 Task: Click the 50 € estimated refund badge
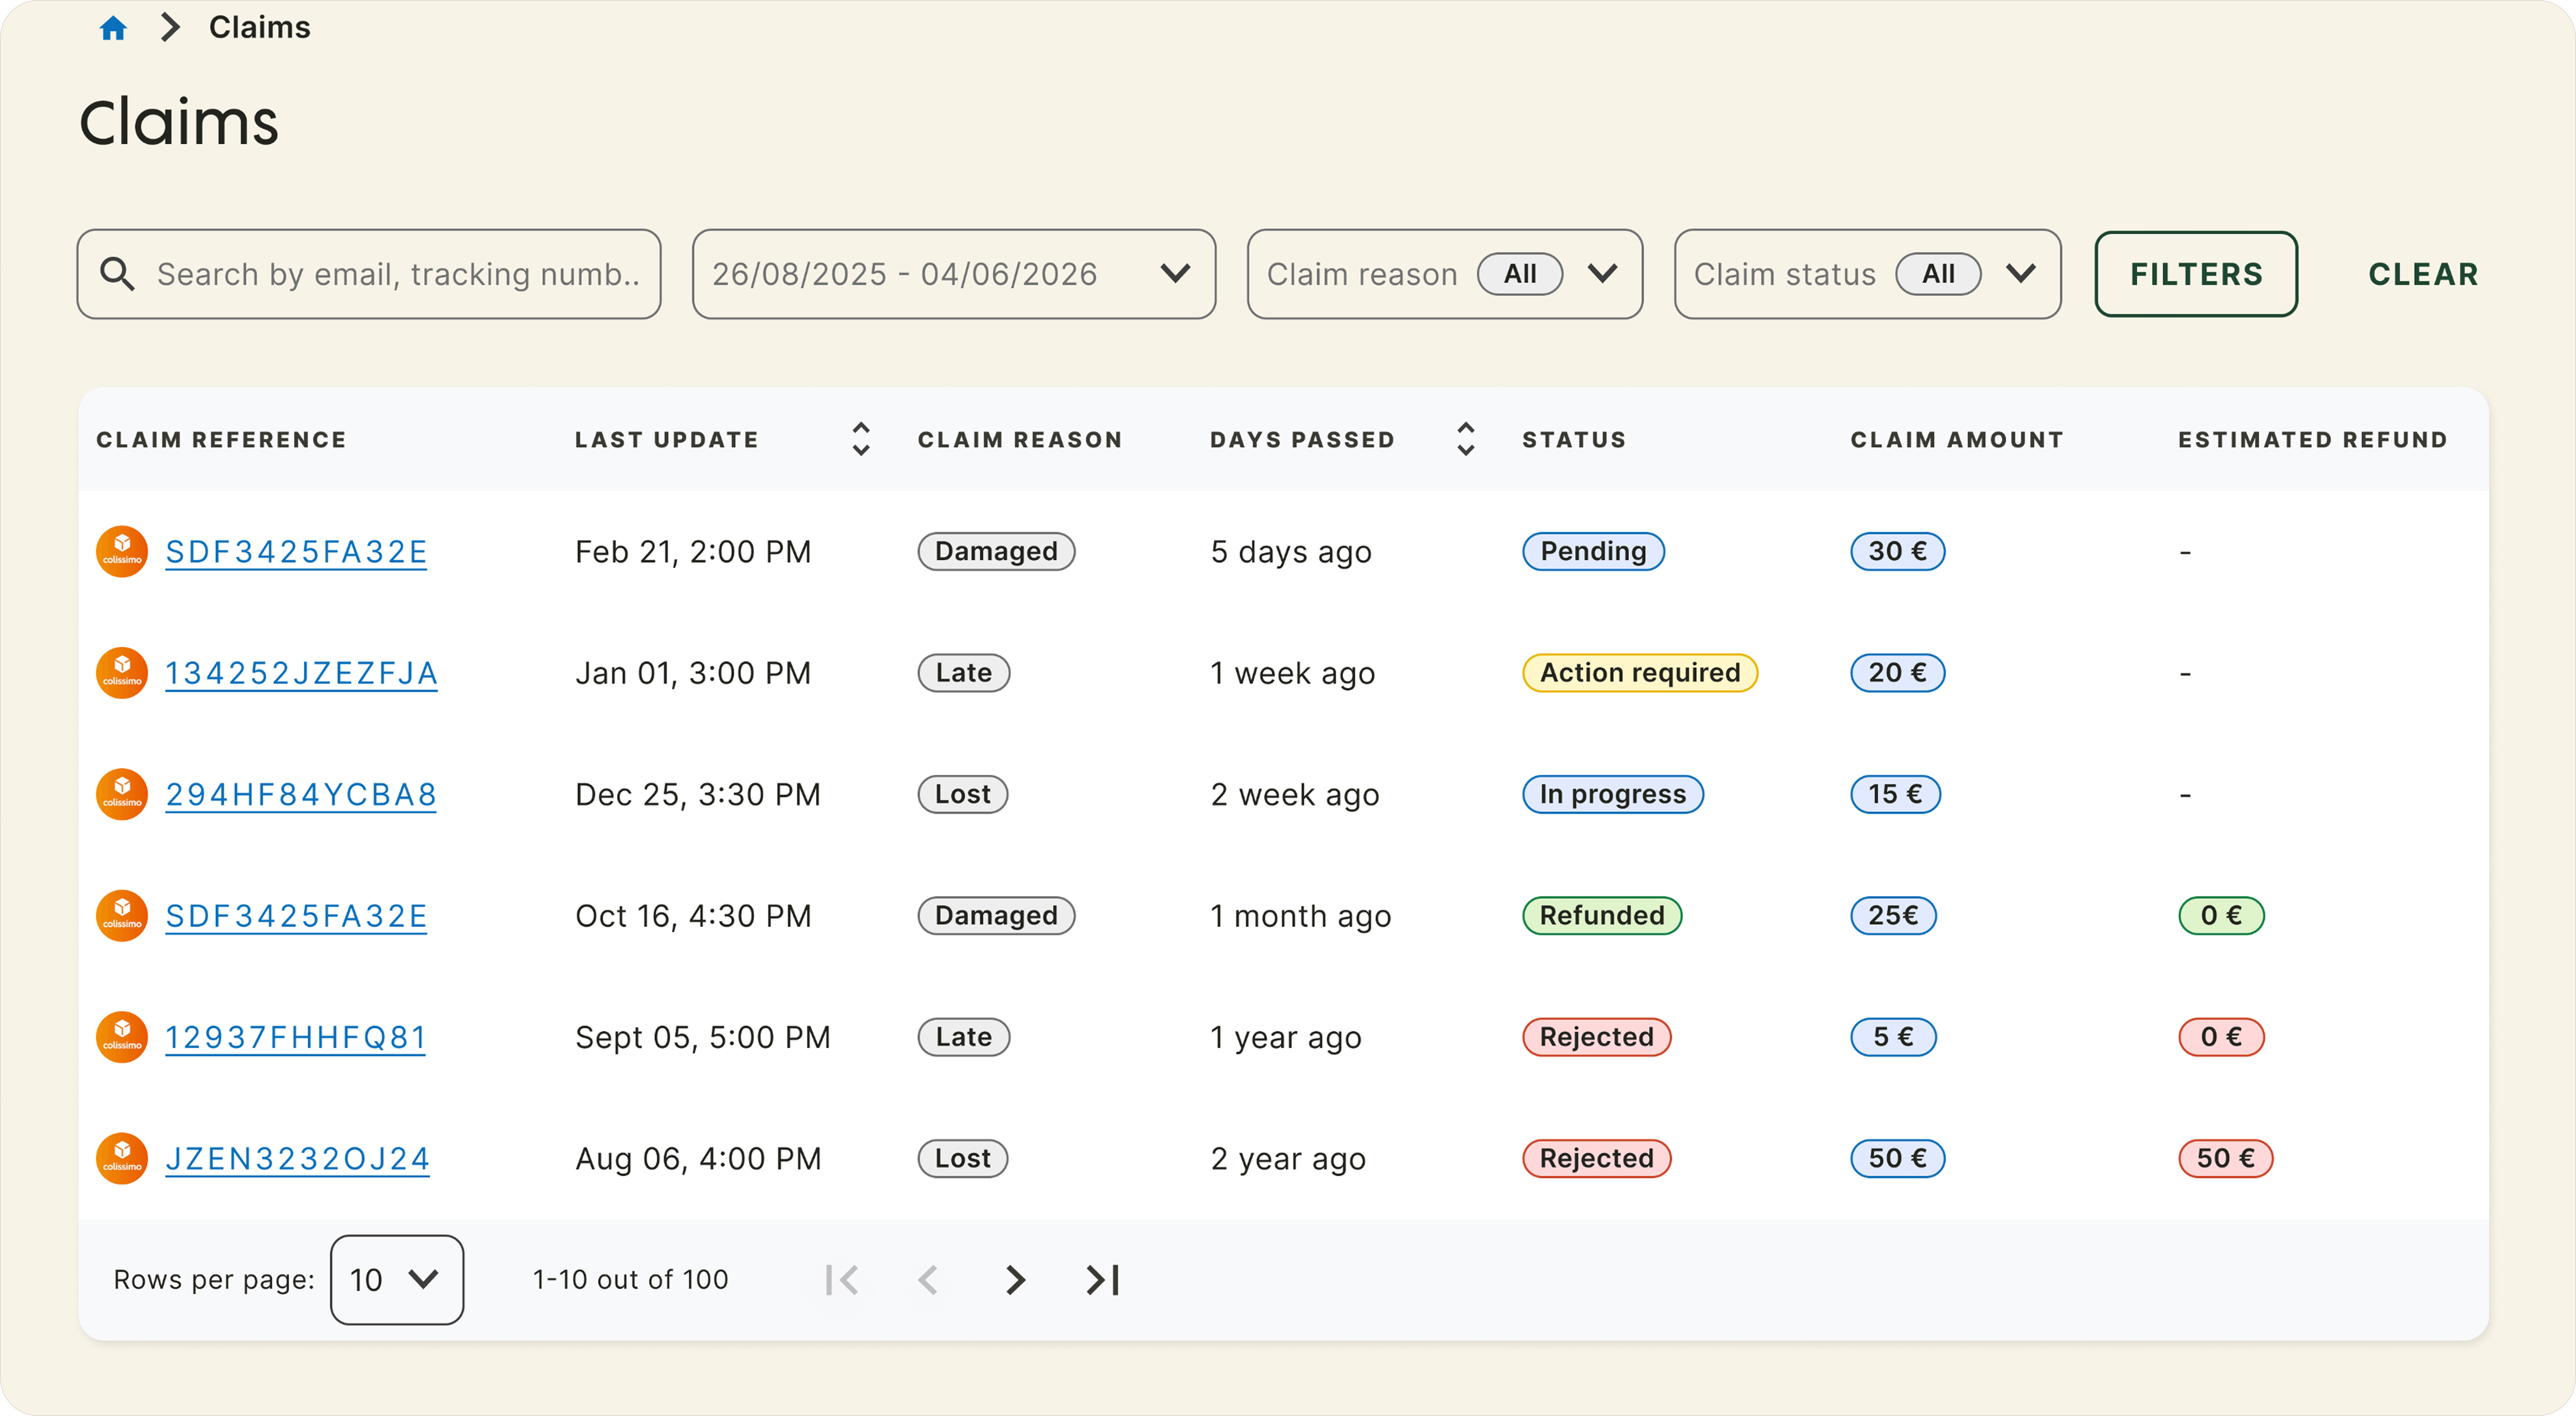[x=2226, y=1158]
